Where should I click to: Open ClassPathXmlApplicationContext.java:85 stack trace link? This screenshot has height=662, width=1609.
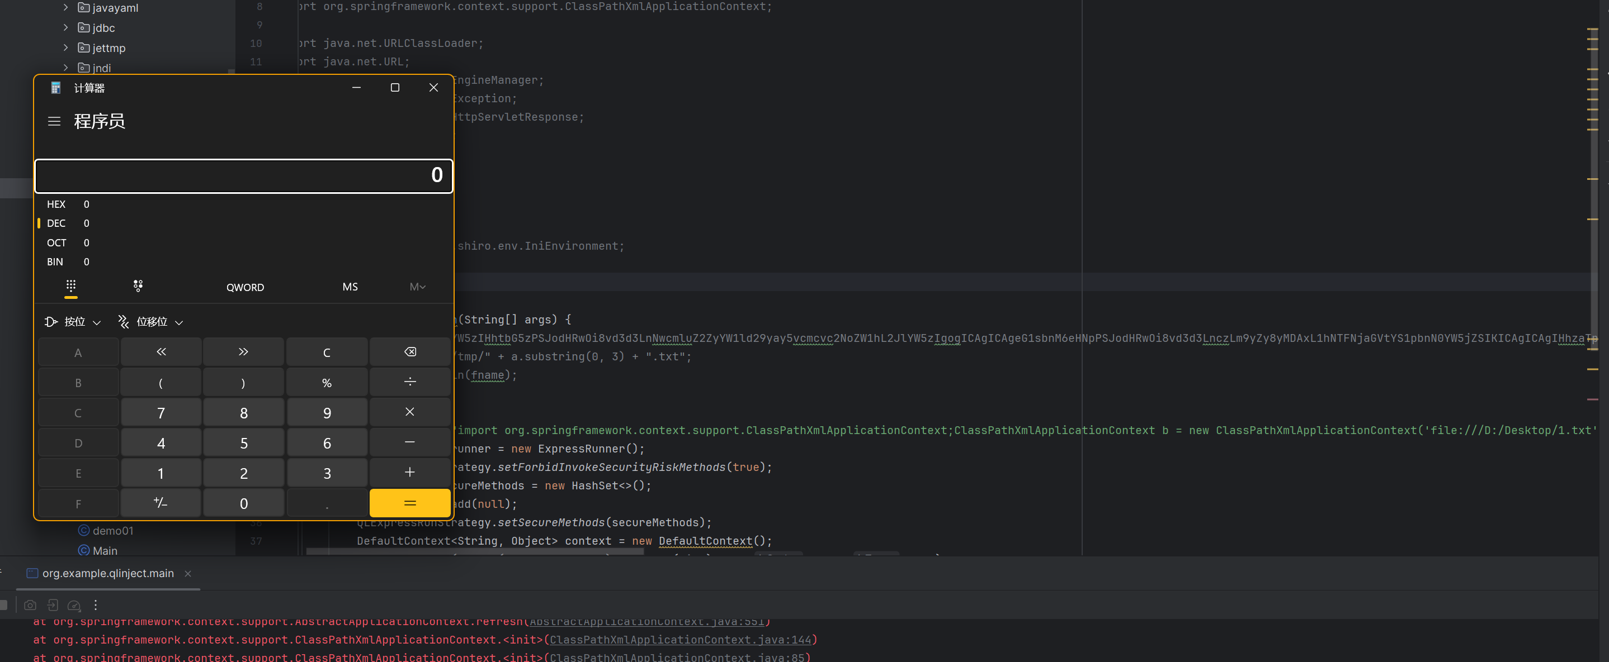coord(677,657)
